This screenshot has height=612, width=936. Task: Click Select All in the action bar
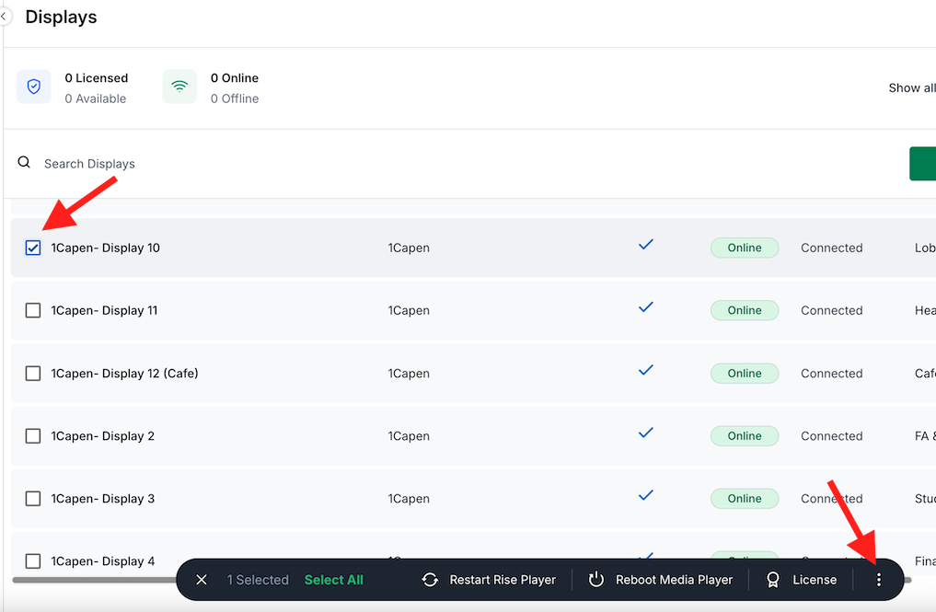click(x=333, y=580)
